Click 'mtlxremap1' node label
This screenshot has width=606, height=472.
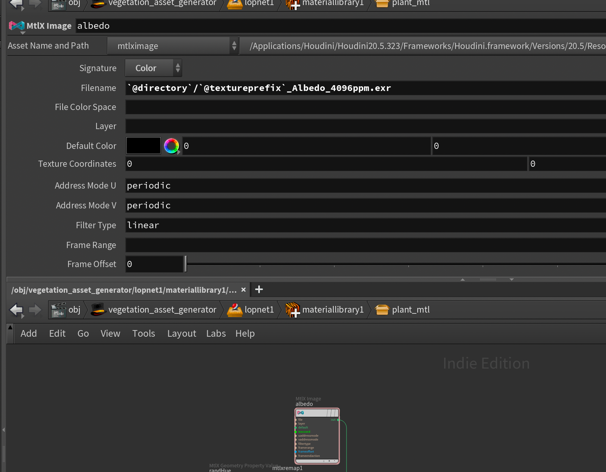pos(287,468)
